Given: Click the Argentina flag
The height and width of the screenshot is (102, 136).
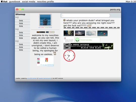Looking at the screenshot, I should [x=39, y=61].
